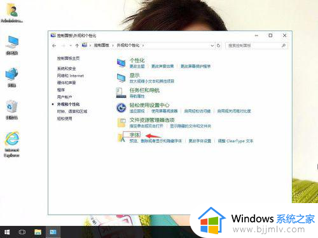Click the control panel icon in address bar
The image size is (318, 238).
(85, 45)
